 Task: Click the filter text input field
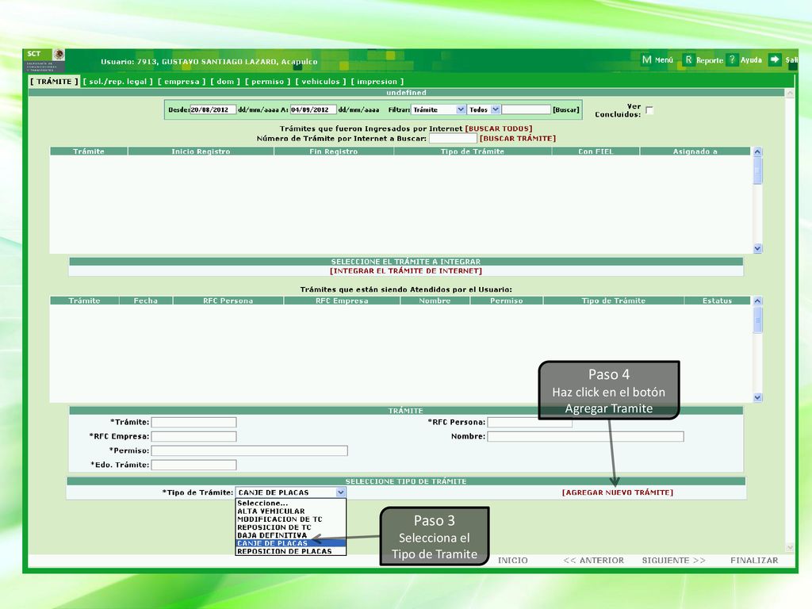(x=527, y=109)
